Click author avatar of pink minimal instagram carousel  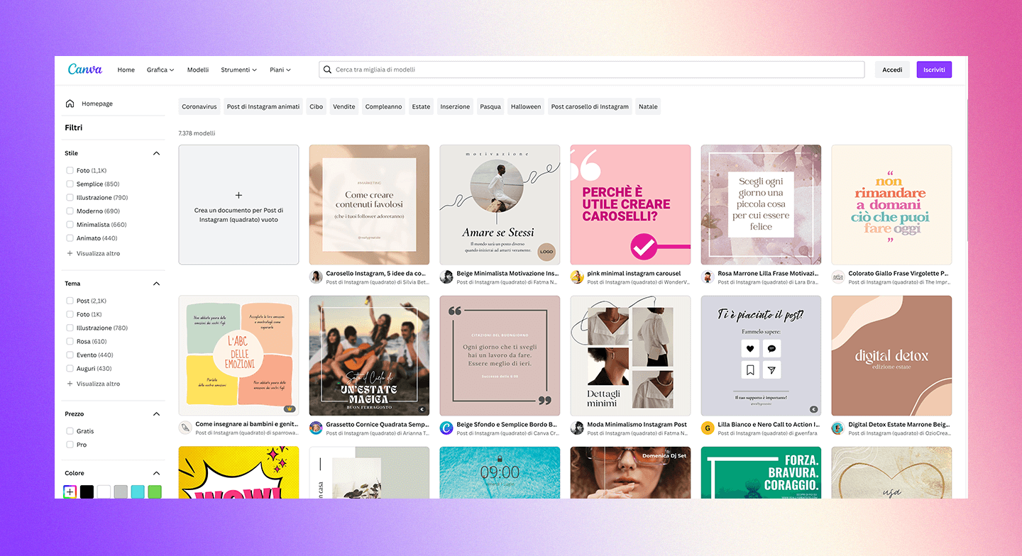[x=577, y=277]
